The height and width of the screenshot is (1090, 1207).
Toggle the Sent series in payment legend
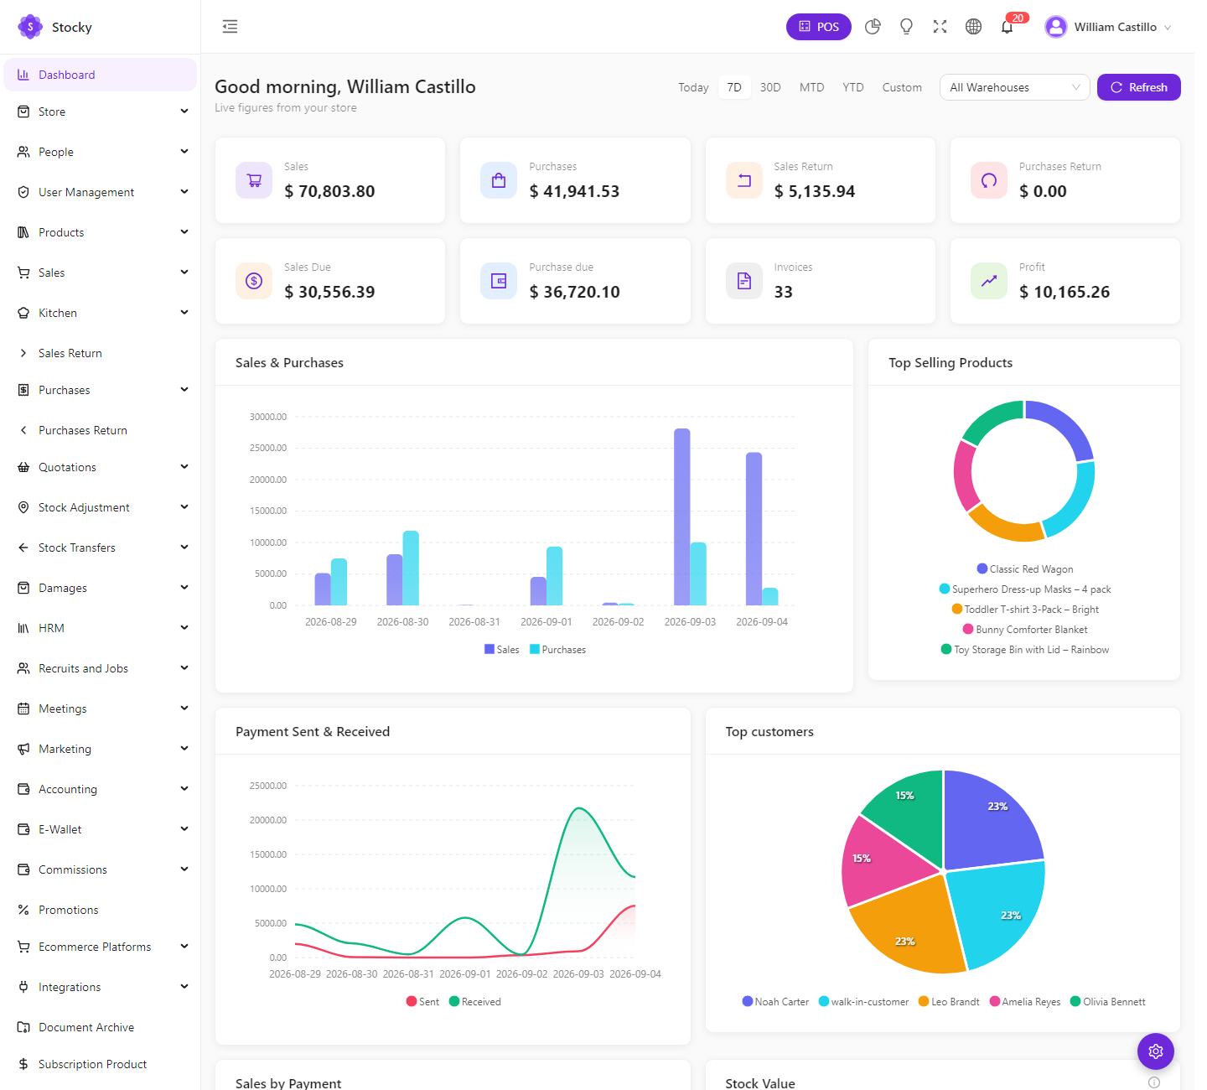pos(422,1002)
